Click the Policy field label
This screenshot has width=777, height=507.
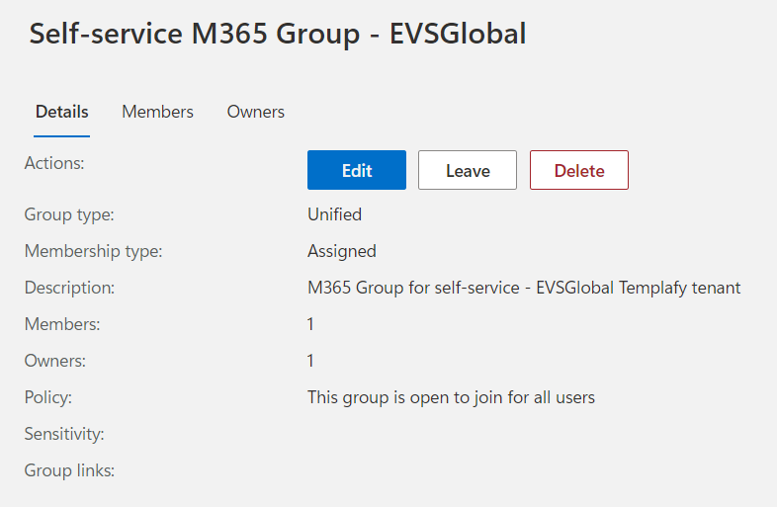pyautogui.click(x=48, y=397)
